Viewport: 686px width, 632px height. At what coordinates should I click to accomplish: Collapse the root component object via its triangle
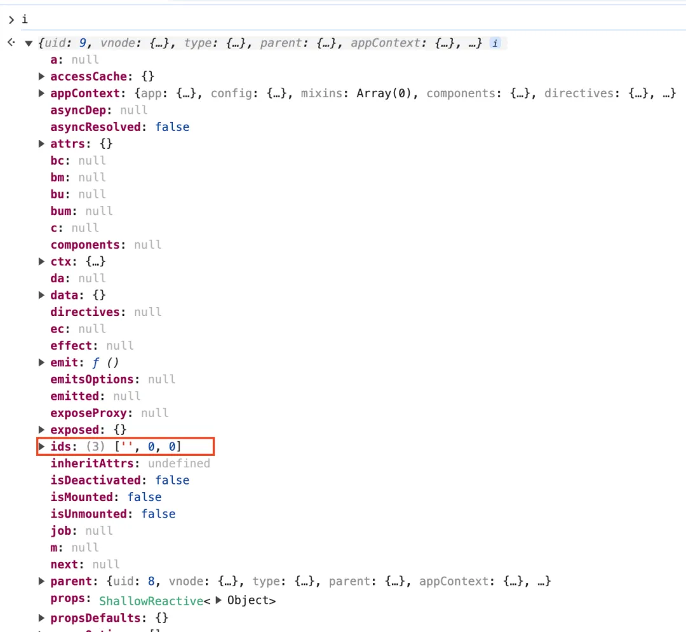[x=28, y=43]
